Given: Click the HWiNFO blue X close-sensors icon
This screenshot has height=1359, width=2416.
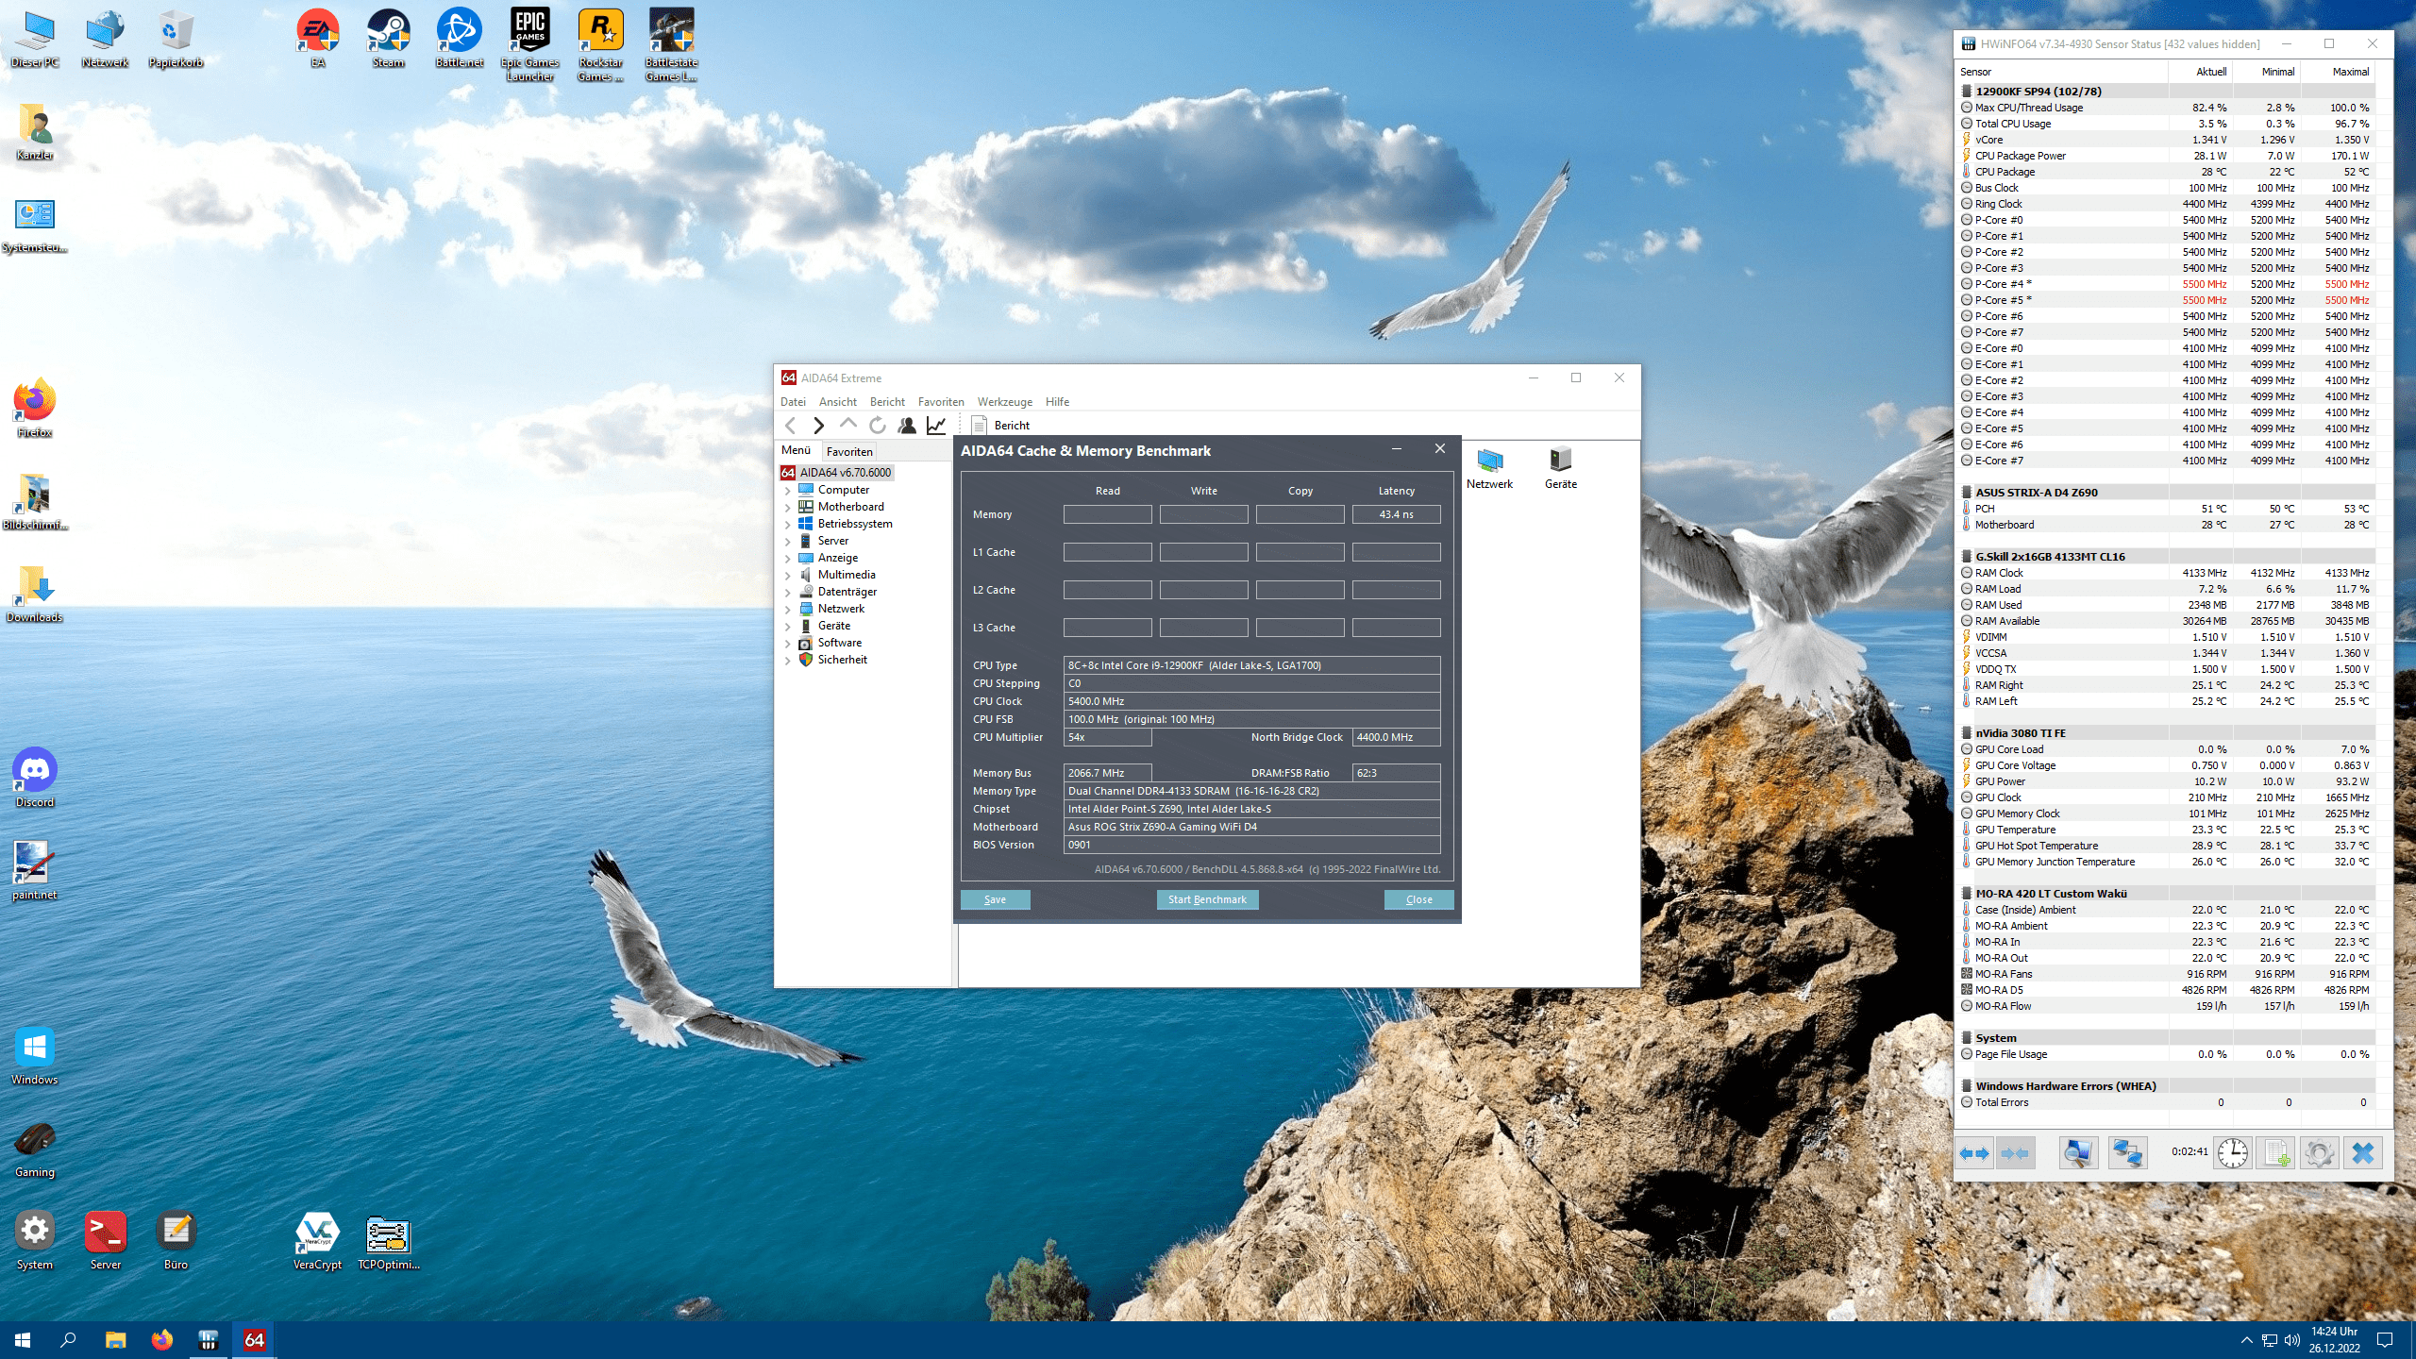Looking at the screenshot, I should click(x=2362, y=1153).
